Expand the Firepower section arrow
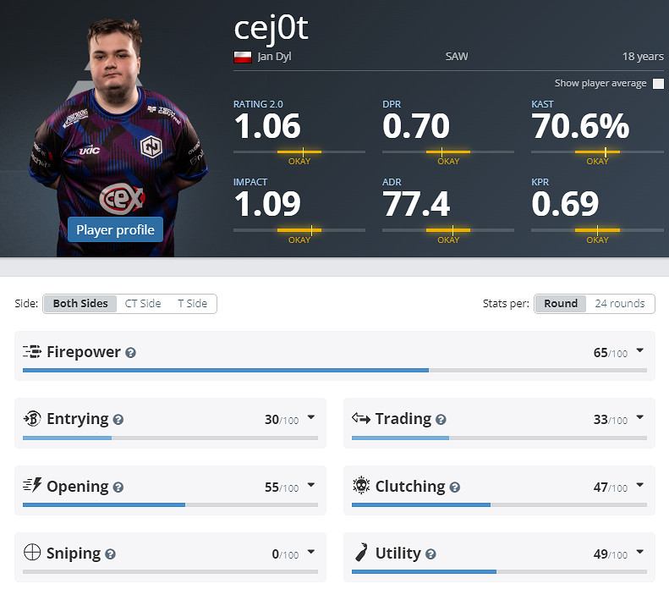 click(x=639, y=350)
